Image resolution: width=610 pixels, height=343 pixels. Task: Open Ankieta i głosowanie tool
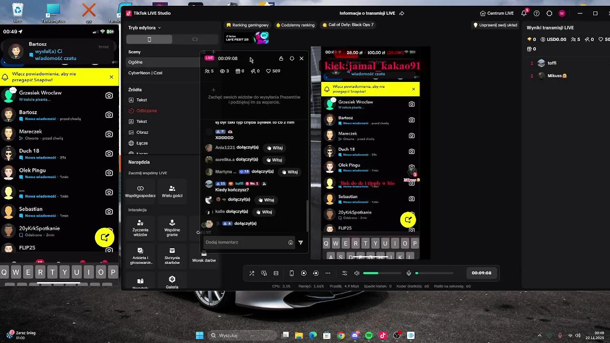point(140,256)
